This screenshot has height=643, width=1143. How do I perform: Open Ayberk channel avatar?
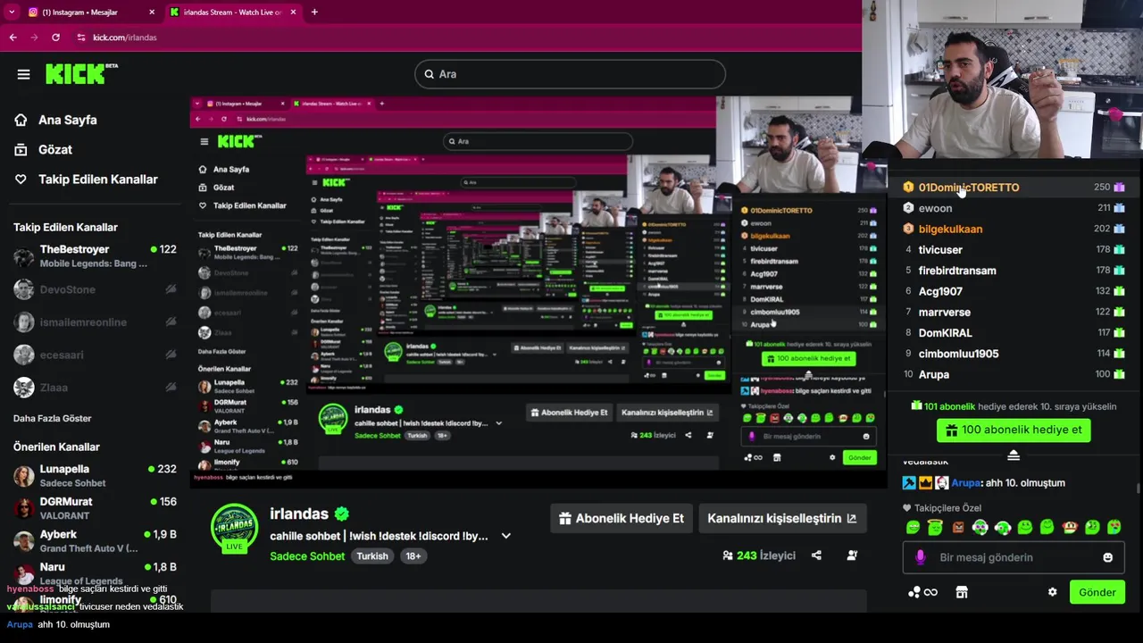pos(24,541)
